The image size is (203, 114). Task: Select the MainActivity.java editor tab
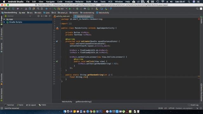pos(83,16)
